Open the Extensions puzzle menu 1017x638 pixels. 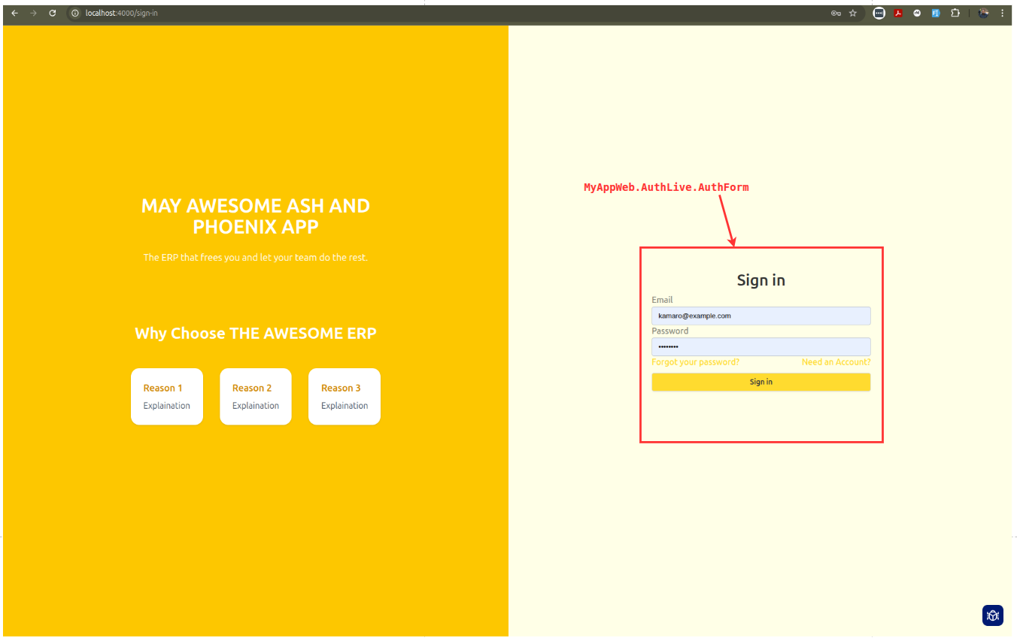point(955,13)
